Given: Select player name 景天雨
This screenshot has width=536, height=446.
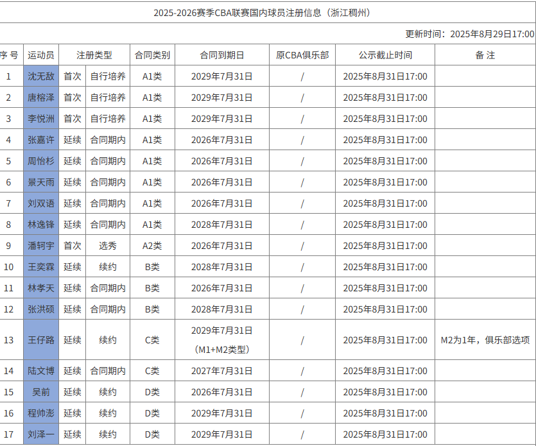Looking at the screenshot, I should point(41,182).
